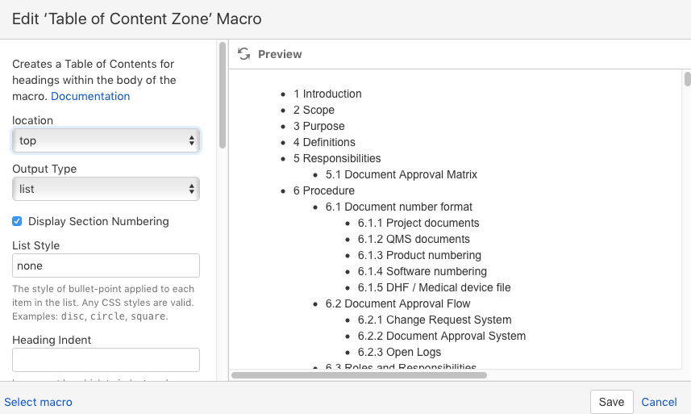The width and height of the screenshot is (691, 414).
Task: Click the List Style input field
Action: tap(106, 266)
